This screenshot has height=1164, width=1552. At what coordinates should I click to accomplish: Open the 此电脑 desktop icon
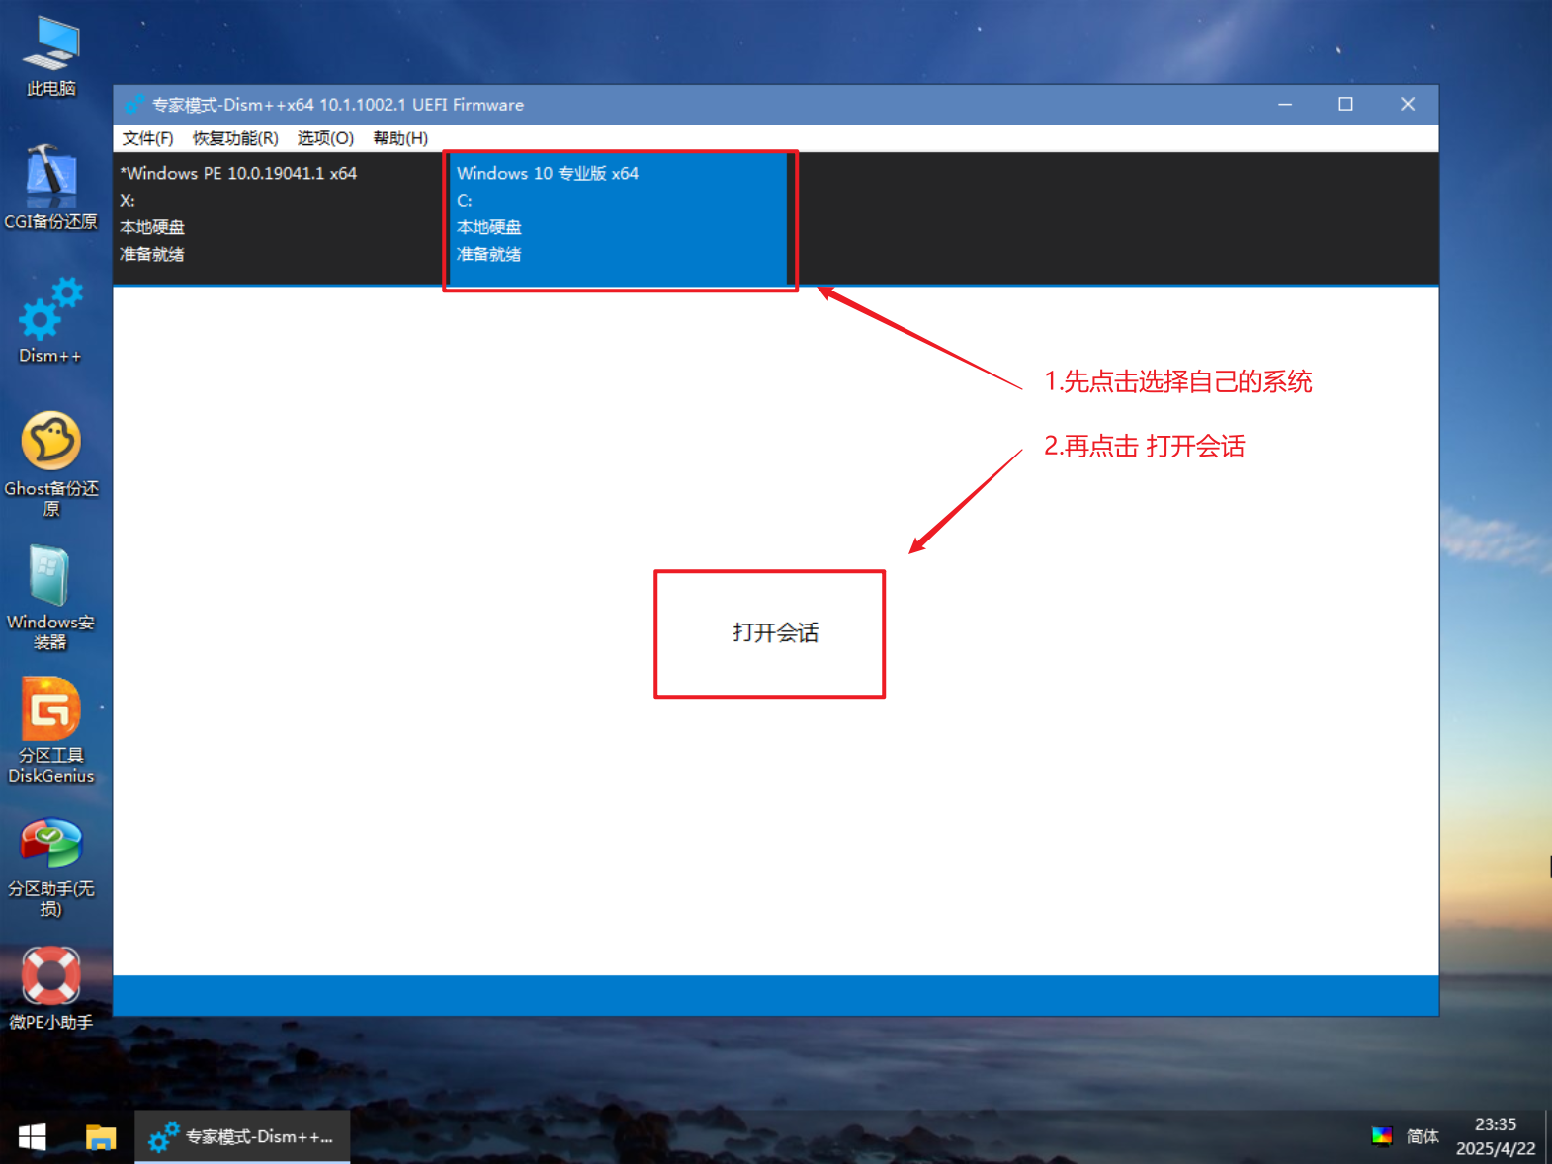point(51,57)
